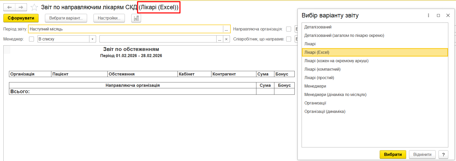Choose the Лікарі (компактний) variant
This screenshot has width=456, height=161.
[x=322, y=69]
